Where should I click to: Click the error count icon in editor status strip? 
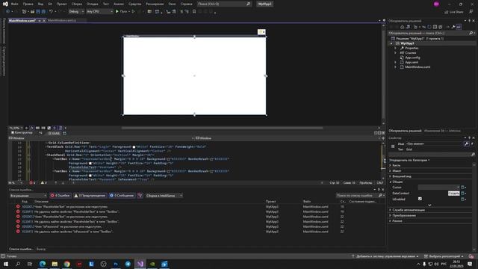[x=32, y=182]
